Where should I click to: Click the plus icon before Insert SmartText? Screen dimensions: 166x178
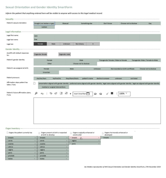[70, 94]
